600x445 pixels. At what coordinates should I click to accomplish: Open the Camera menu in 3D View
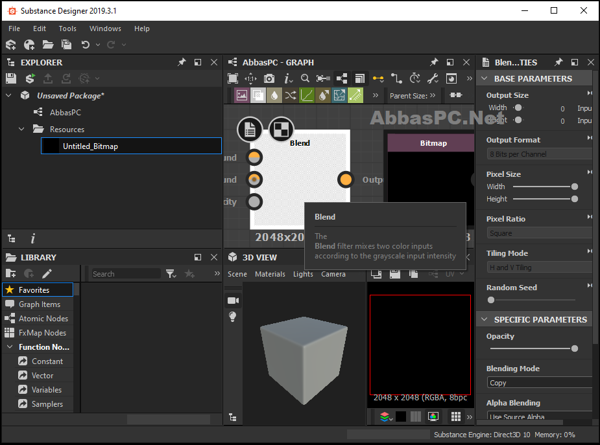point(333,274)
